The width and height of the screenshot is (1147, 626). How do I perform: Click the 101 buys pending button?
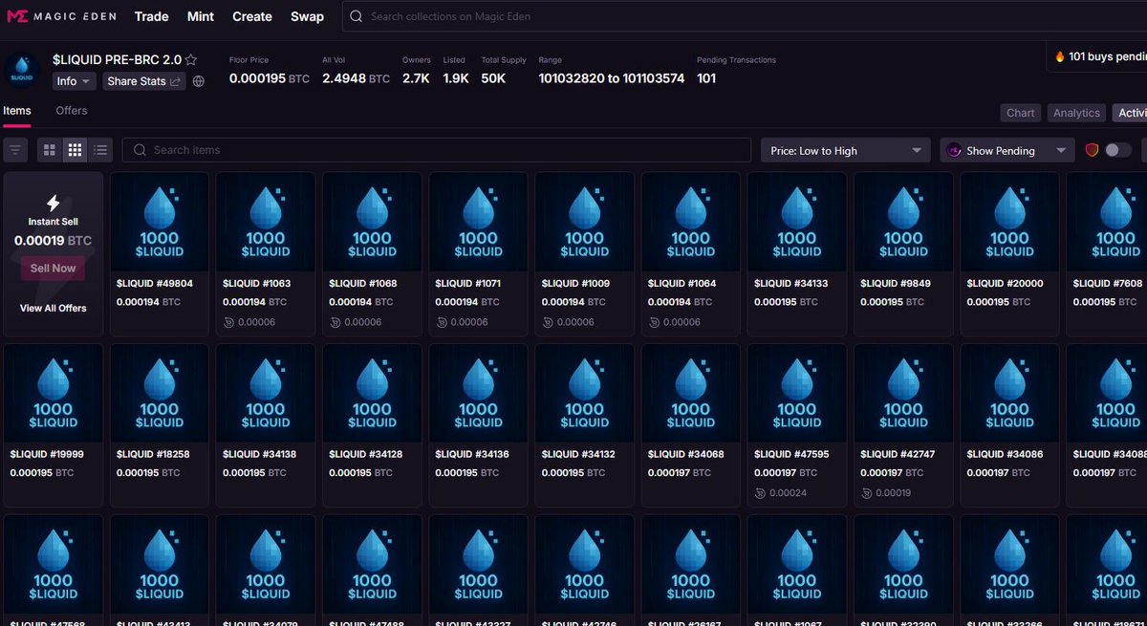click(1097, 56)
